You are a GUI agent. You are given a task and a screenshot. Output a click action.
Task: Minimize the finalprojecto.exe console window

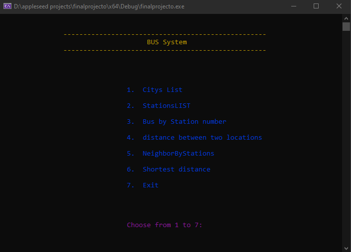[x=294, y=6]
